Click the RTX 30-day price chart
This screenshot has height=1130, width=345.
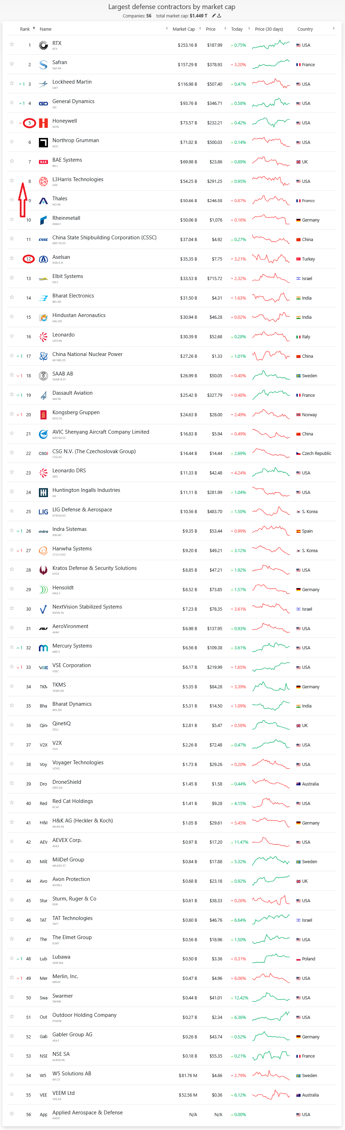pyautogui.click(x=271, y=45)
